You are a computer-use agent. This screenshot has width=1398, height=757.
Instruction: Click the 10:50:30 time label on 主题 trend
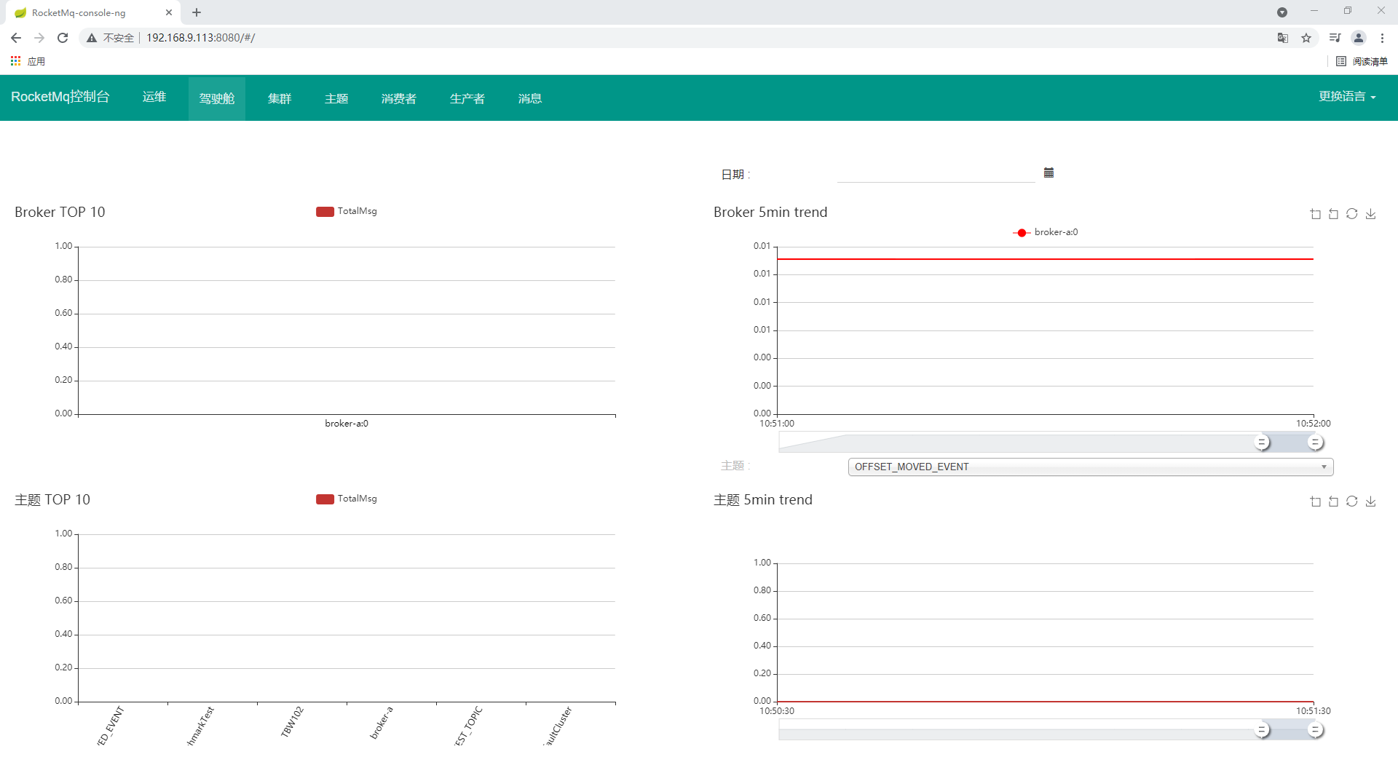tap(777, 711)
